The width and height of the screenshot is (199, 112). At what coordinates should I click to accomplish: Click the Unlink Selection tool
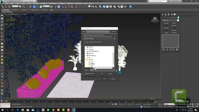[x=6, y=7]
